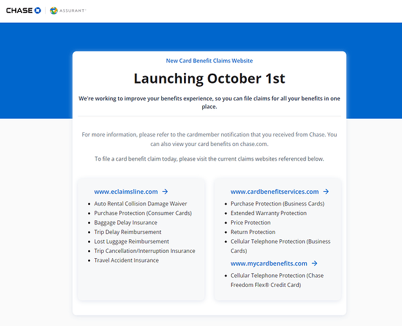Open the www.mycardbenefits.com link
Viewport: 402px width, 326px height.
[x=268, y=263]
